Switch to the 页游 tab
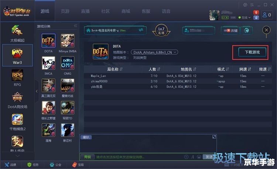277x169 pixels. 65,11
